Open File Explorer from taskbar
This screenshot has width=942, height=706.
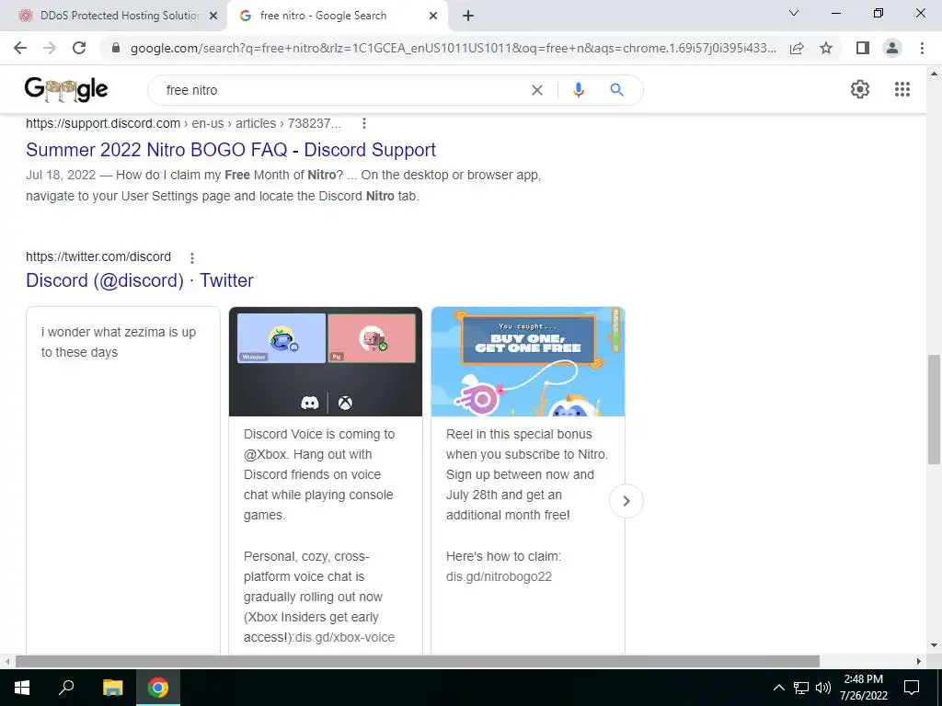[x=112, y=688]
